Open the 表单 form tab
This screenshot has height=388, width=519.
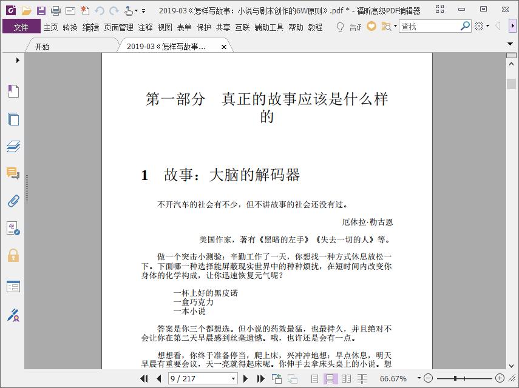(x=184, y=27)
